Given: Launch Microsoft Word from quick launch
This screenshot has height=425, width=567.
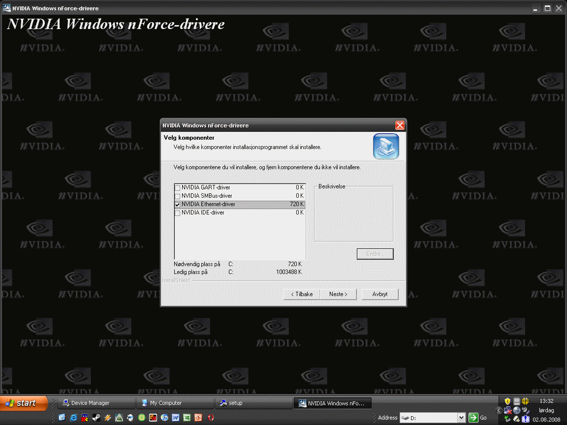Looking at the screenshot, I should (175, 418).
